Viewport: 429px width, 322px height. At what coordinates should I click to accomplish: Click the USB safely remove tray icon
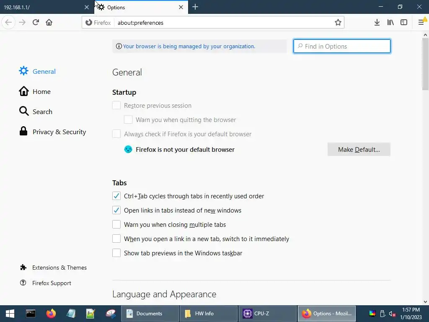(382, 314)
